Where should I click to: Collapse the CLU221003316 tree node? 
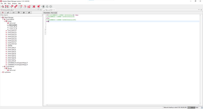[x=3, y=67]
